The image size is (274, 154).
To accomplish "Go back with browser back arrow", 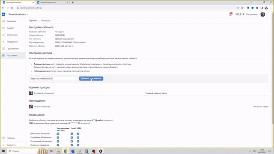I will coord(3,8).
